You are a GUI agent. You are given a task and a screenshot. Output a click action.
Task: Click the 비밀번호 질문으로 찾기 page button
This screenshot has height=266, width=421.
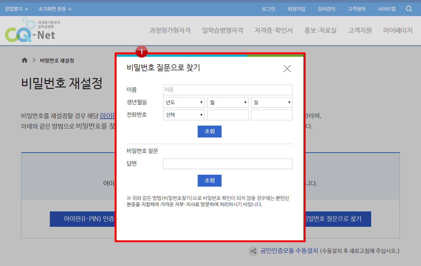coord(338,219)
